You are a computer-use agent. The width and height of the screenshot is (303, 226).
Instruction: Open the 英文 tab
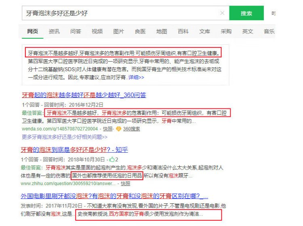pyautogui.click(x=248, y=32)
